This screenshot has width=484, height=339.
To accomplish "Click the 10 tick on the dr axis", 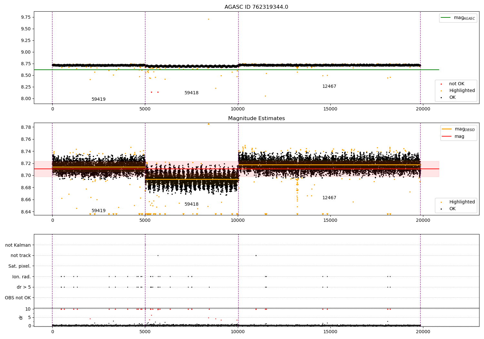I will [x=28, y=309].
